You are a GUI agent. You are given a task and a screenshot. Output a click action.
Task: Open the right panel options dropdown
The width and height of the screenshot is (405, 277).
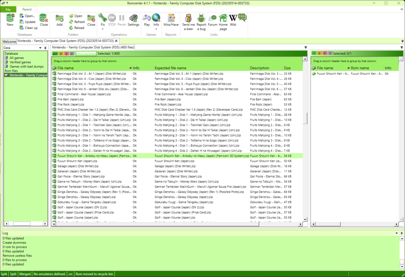click(402, 47)
